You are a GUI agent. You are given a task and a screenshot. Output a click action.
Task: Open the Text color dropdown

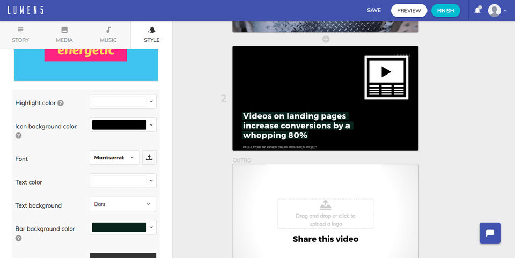pos(123,181)
